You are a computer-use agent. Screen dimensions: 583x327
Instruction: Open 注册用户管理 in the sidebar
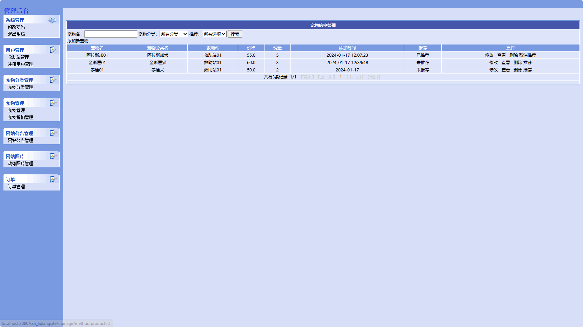(21, 64)
